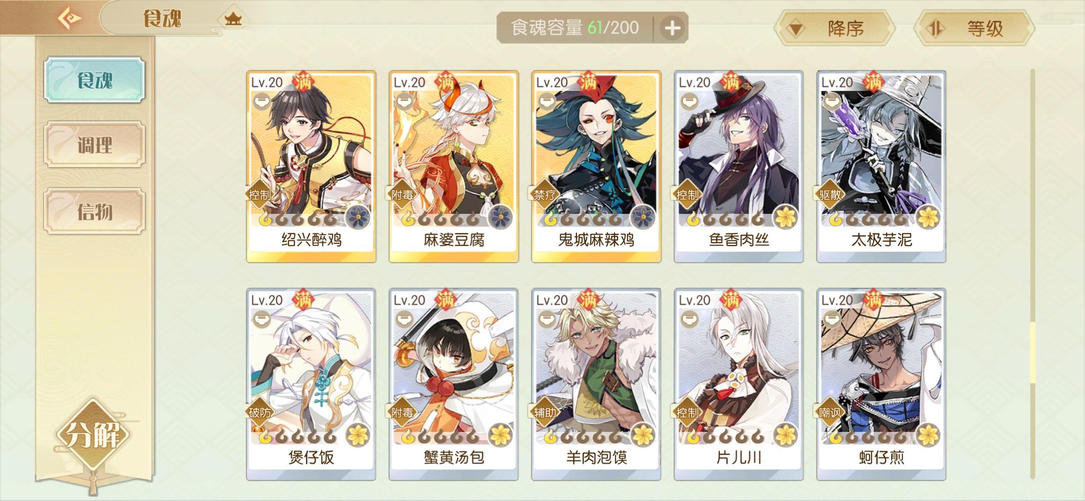This screenshot has height=501, width=1085.
Task: Select the 蟹黄汤包 character card
Action: pos(453,384)
